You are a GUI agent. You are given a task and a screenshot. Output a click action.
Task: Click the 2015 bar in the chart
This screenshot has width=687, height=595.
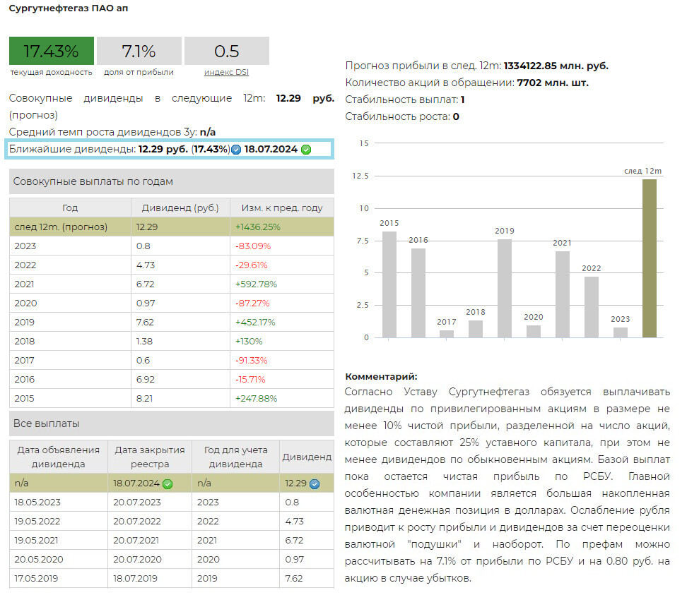389,284
